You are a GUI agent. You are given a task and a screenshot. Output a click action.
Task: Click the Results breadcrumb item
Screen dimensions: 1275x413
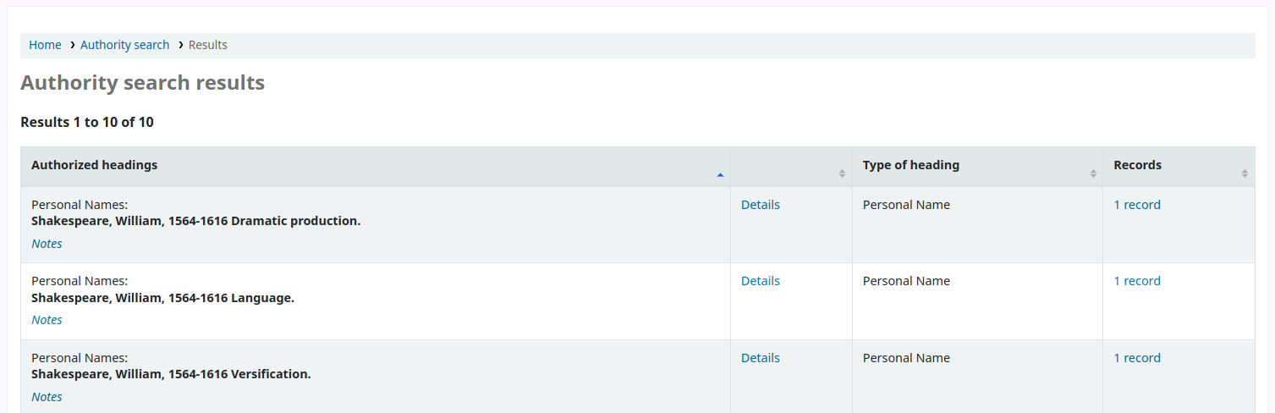coord(207,45)
